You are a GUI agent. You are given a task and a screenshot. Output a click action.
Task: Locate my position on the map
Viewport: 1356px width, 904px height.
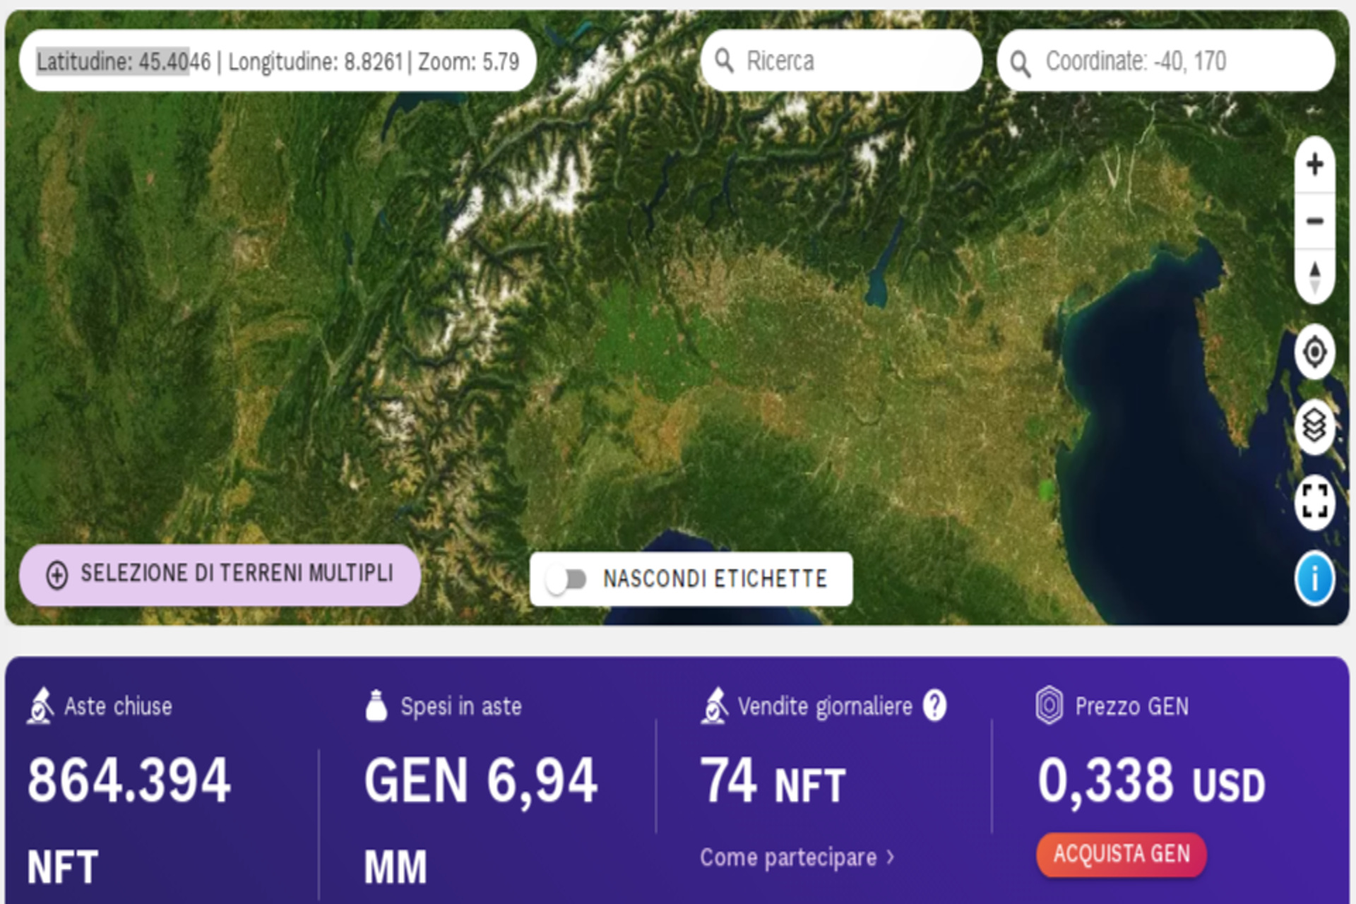point(1314,351)
